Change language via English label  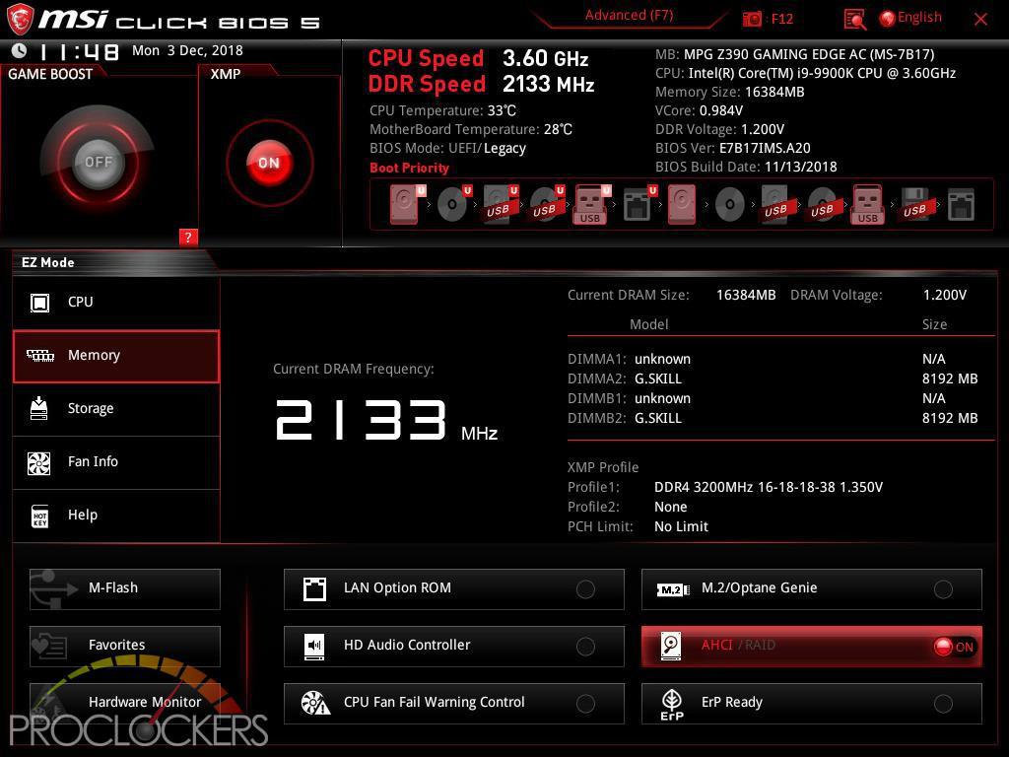tap(919, 18)
